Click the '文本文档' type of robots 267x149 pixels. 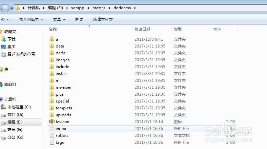(x=182, y=135)
